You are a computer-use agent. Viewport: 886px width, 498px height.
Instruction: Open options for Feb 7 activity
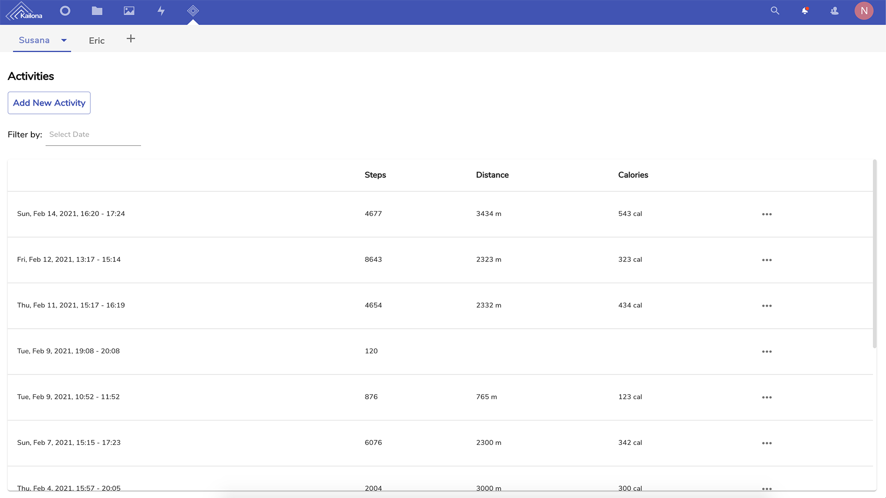coord(766,443)
